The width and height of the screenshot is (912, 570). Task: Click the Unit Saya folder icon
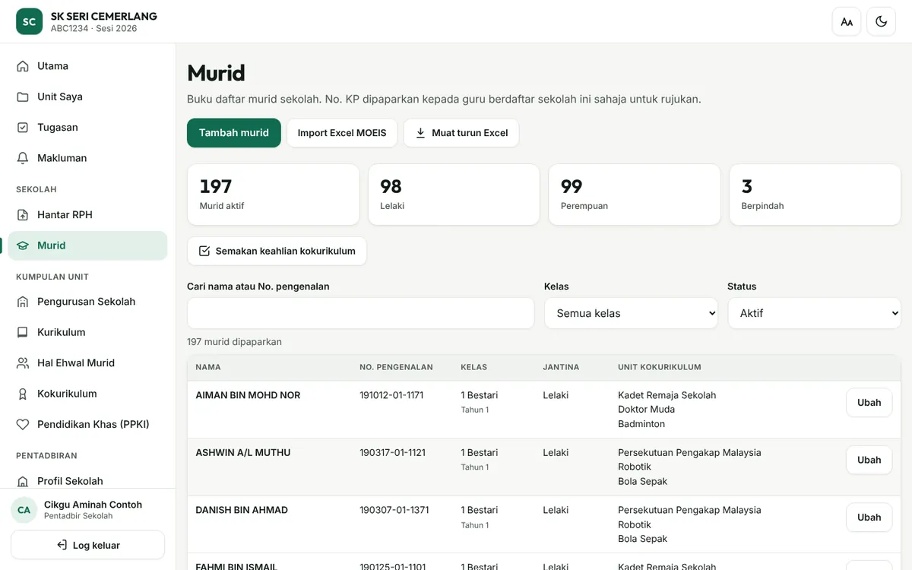point(23,97)
